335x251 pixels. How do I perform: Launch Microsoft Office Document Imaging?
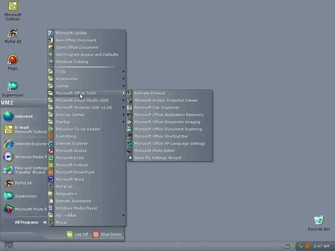pyautogui.click(x=170, y=122)
